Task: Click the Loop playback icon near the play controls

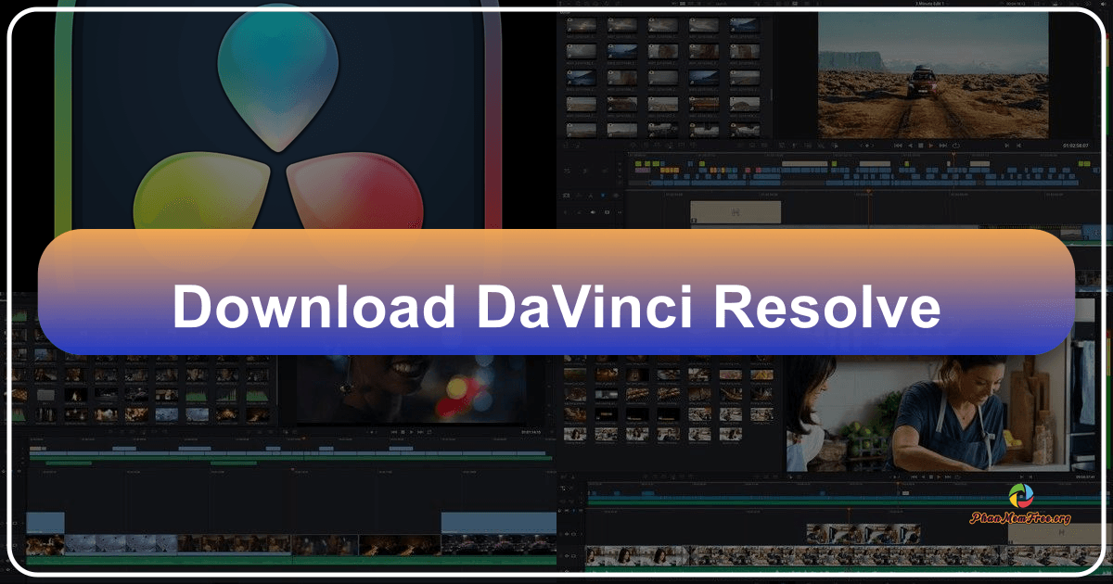Action: pos(955,145)
